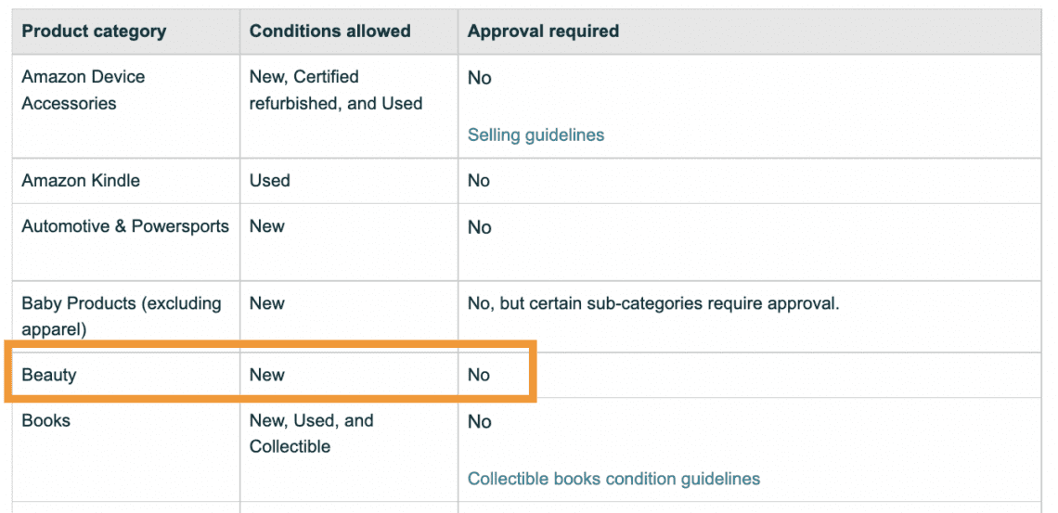Click the 'Used' condition for Amazon Kindle
Image resolution: width=1058 pixels, height=513 pixels.
[x=270, y=181]
